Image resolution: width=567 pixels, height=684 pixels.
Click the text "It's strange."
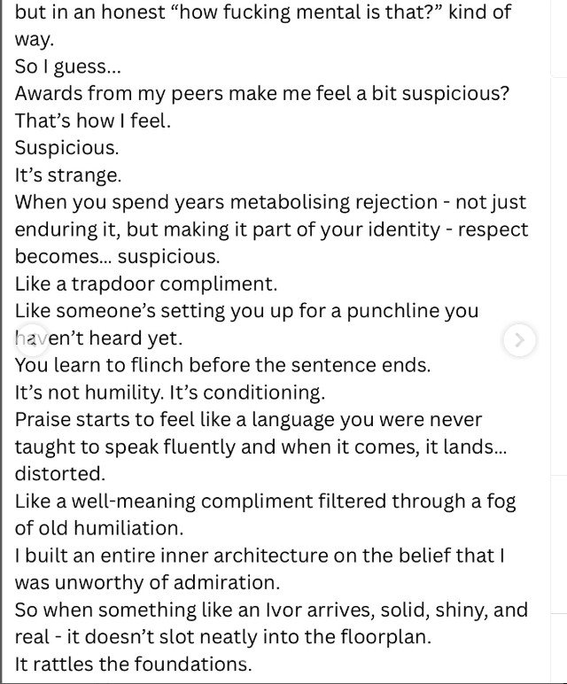point(68,175)
